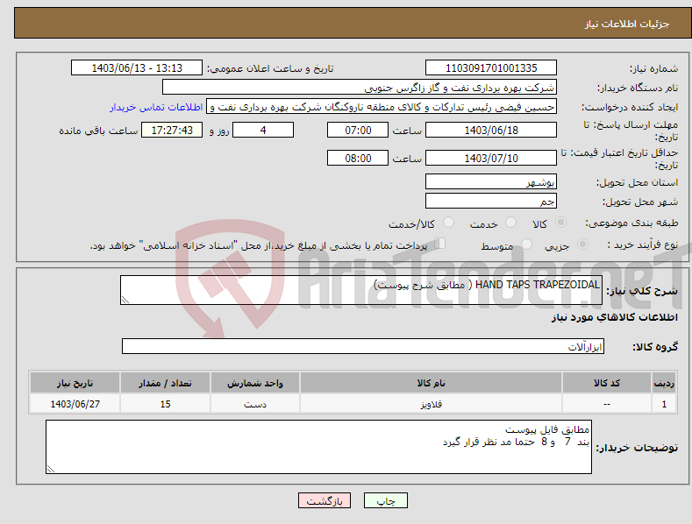Click the نام کالا column header
The height and width of the screenshot is (524, 692).
pos(431,383)
